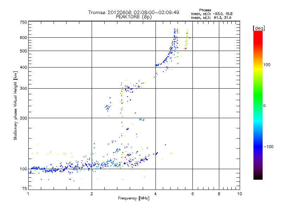The width and height of the screenshot is (282, 211).
Task: Click the y-axis tick label '300'
Action: [23, 89]
